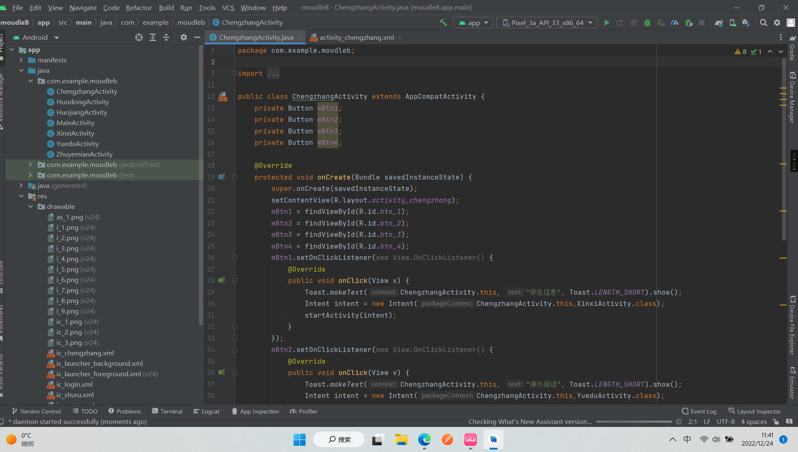Run app with coverage icon
The width and height of the screenshot is (798, 452).
(661, 23)
